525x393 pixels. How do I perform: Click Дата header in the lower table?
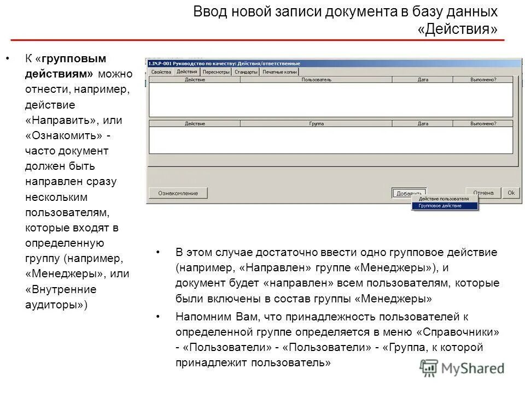pyautogui.click(x=423, y=124)
